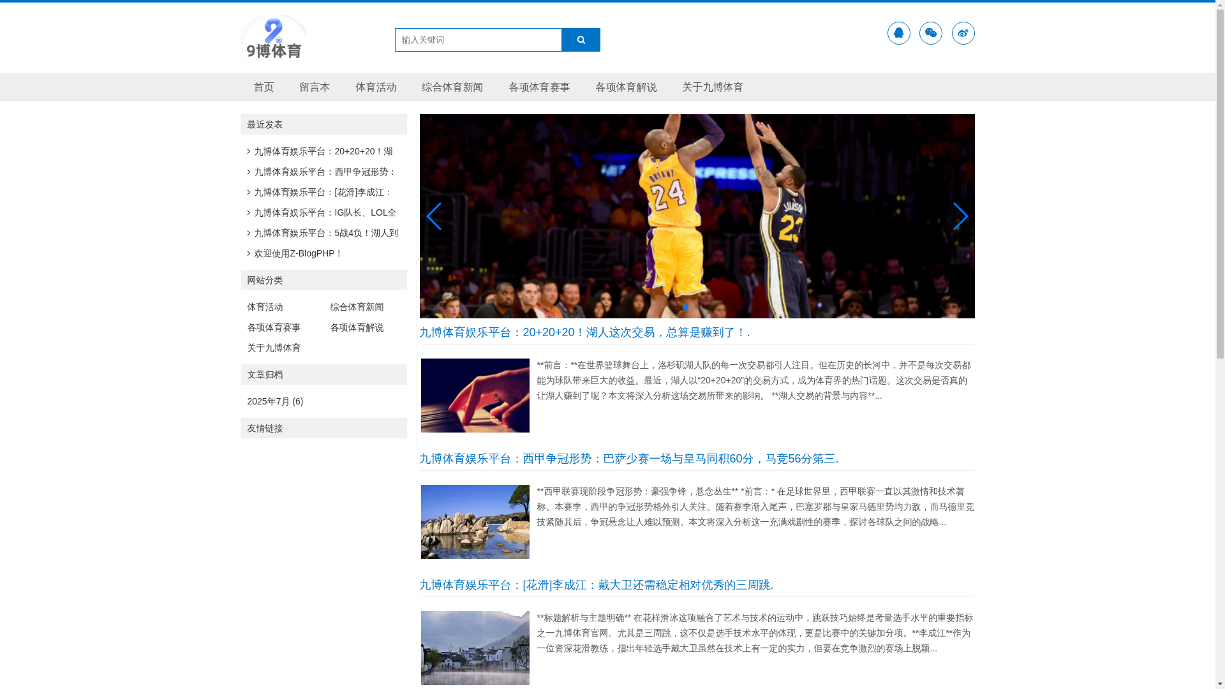Click the piano hand article thumbnail
The height and width of the screenshot is (689, 1225).
475,396
